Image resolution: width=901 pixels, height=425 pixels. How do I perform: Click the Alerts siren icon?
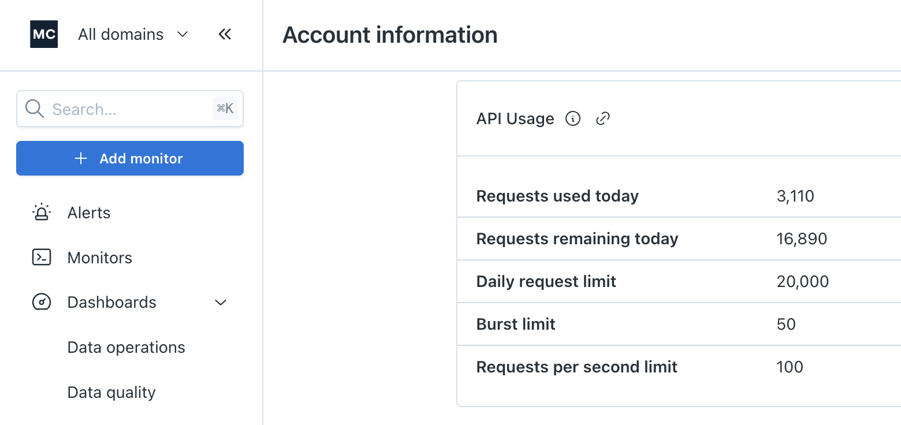tap(42, 212)
